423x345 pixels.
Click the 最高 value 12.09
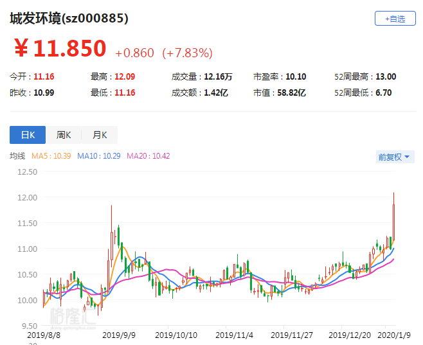(x=125, y=76)
